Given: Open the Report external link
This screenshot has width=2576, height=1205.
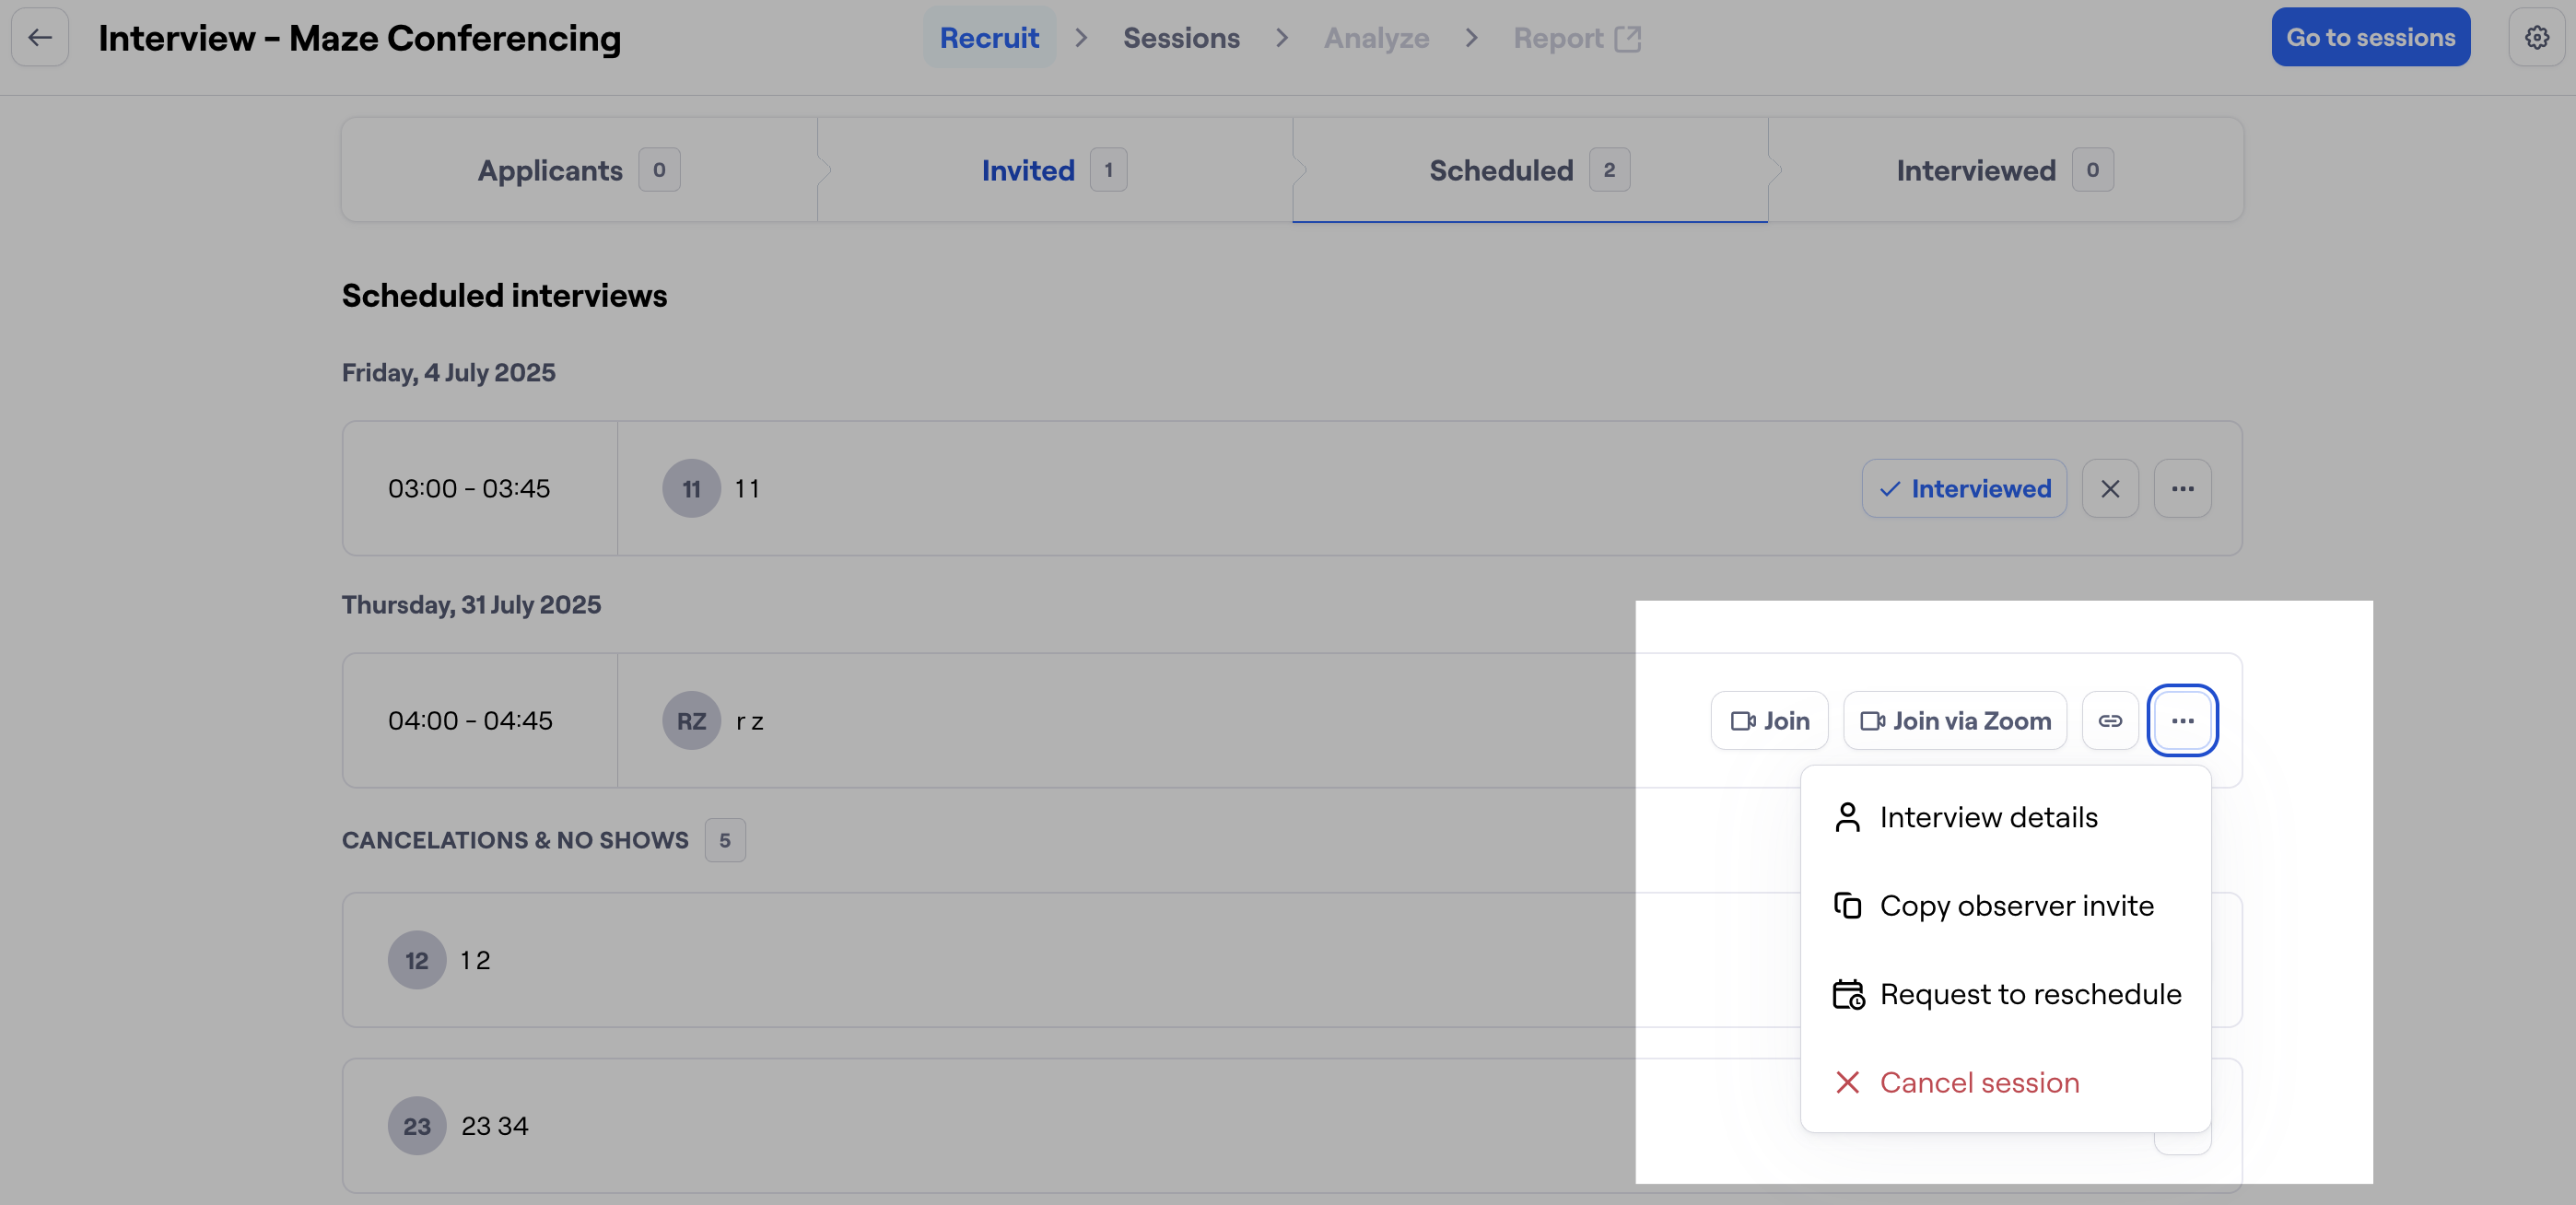Looking at the screenshot, I should 1576,38.
